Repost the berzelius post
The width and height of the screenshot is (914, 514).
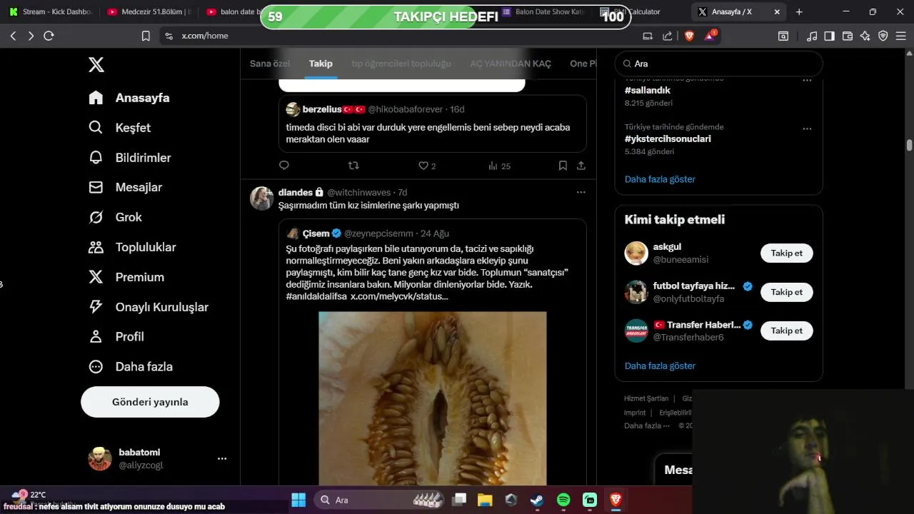pos(353,166)
